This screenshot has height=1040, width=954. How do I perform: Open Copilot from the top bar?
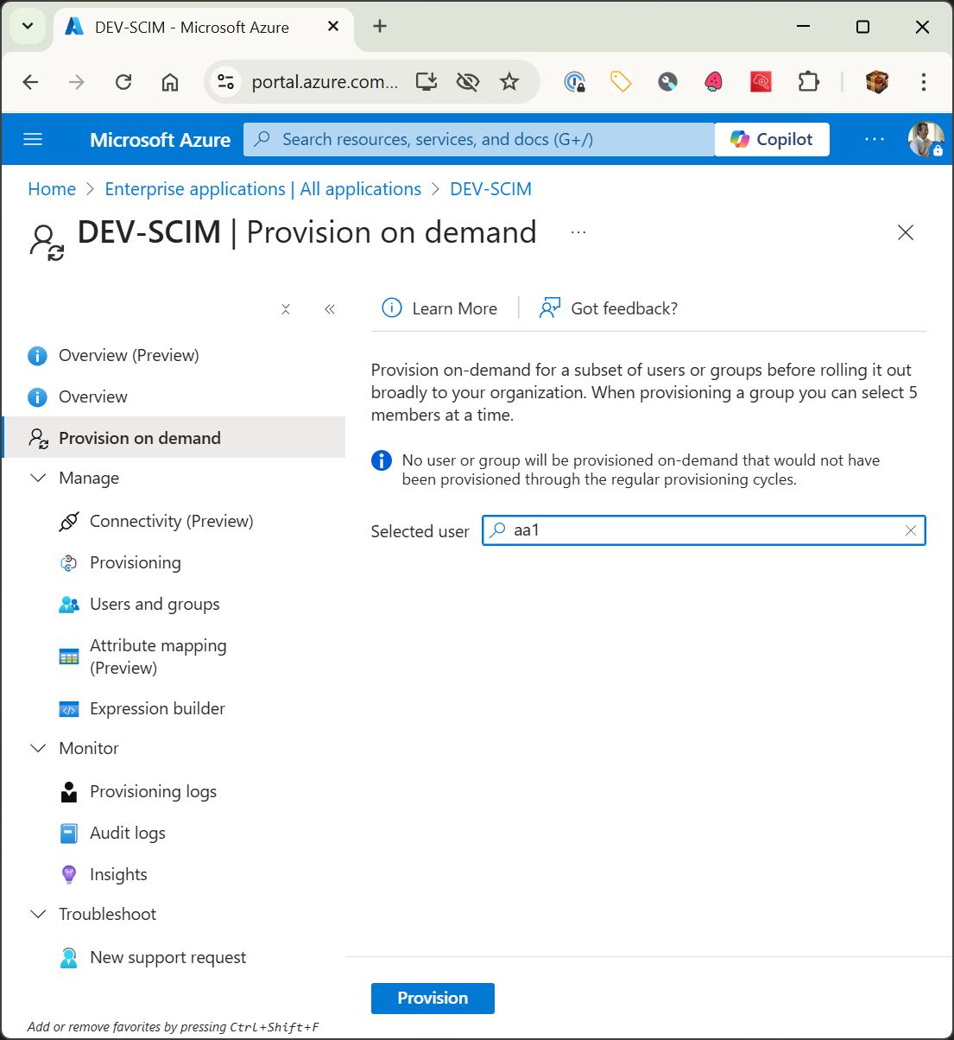[771, 139]
